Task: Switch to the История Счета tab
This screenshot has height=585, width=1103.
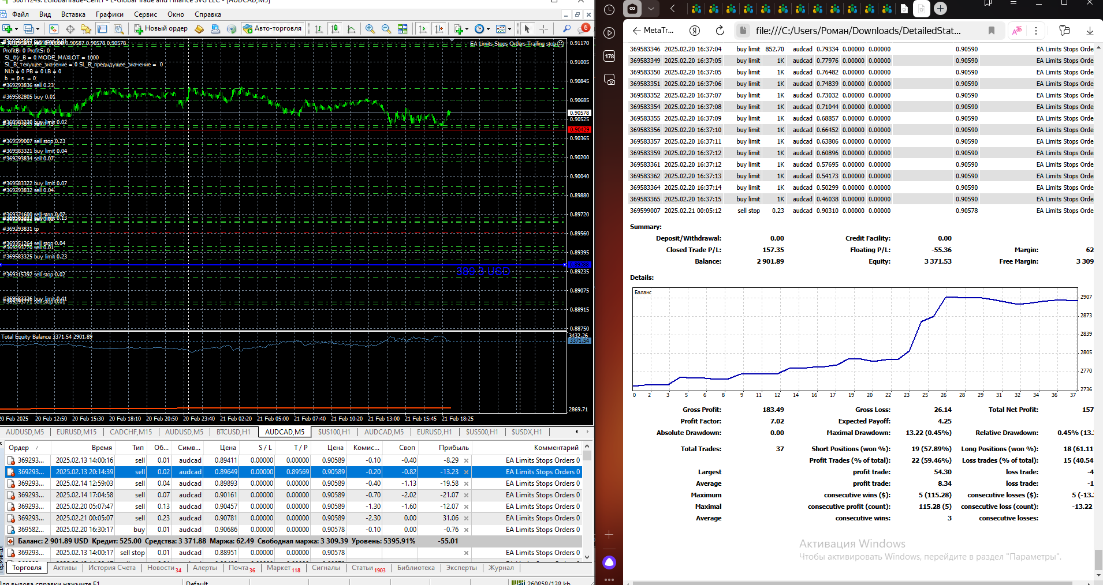Action: point(111,568)
